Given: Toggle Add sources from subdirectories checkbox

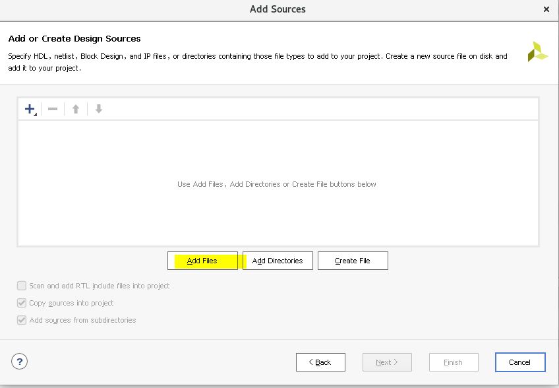Looking at the screenshot, I should (22, 320).
